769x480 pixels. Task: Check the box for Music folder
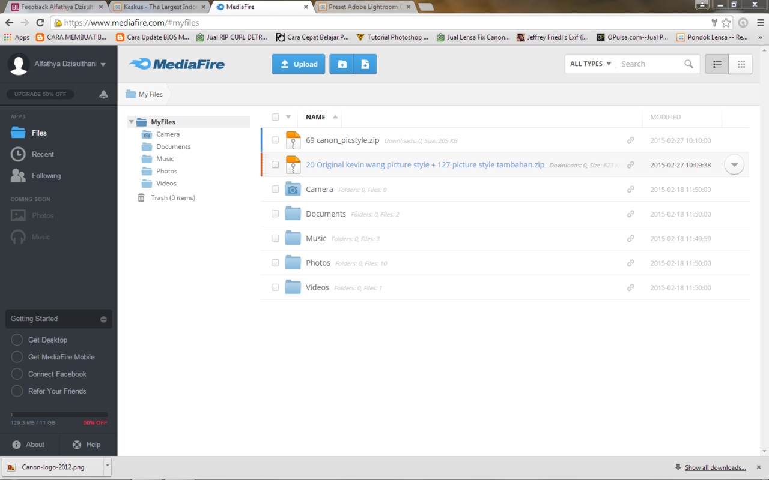[x=275, y=239]
